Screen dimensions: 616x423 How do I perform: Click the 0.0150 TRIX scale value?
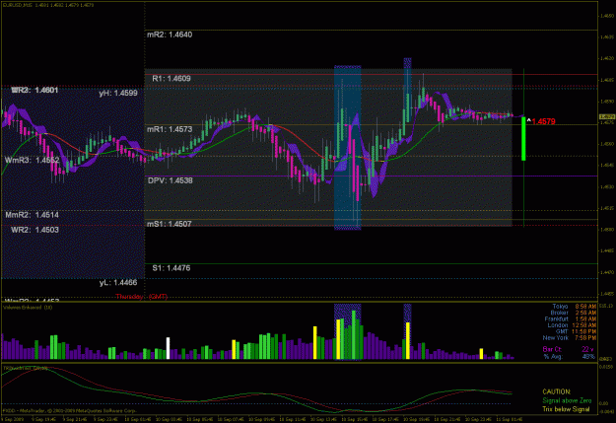pos(607,367)
